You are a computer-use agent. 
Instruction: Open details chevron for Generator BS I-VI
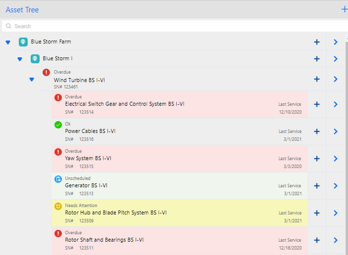pos(335,186)
